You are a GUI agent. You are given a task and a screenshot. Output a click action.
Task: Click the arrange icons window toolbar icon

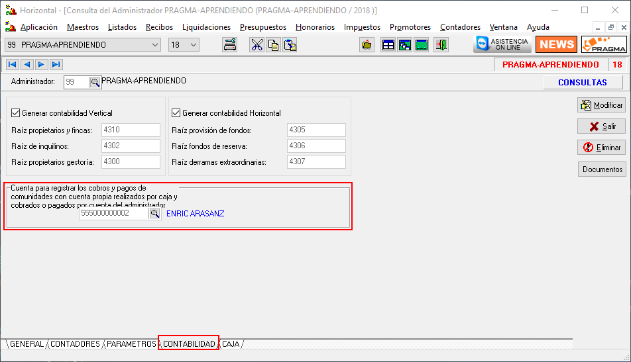[421, 44]
